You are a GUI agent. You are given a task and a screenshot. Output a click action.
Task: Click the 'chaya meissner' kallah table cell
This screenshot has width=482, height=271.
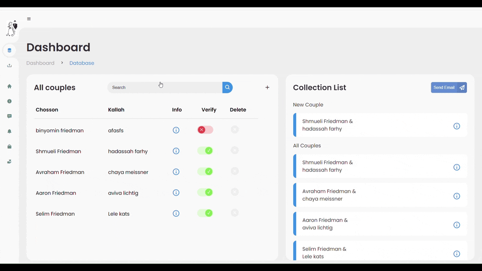pyautogui.click(x=128, y=172)
